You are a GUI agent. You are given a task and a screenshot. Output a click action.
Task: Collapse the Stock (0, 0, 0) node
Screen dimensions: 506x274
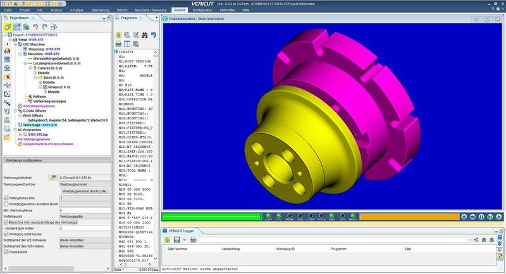tap(35, 78)
